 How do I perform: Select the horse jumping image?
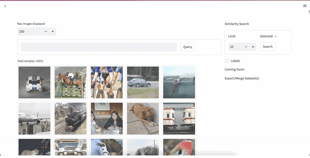71,82
